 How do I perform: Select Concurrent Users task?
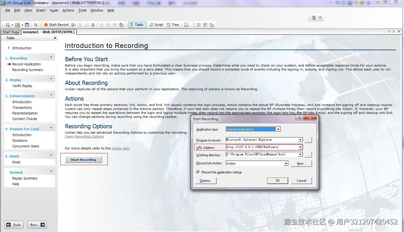(x=26, y=146)
